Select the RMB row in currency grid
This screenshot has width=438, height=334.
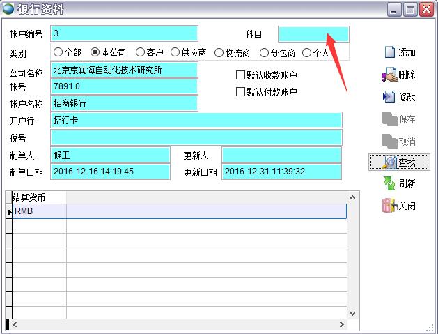coord(39,211)
